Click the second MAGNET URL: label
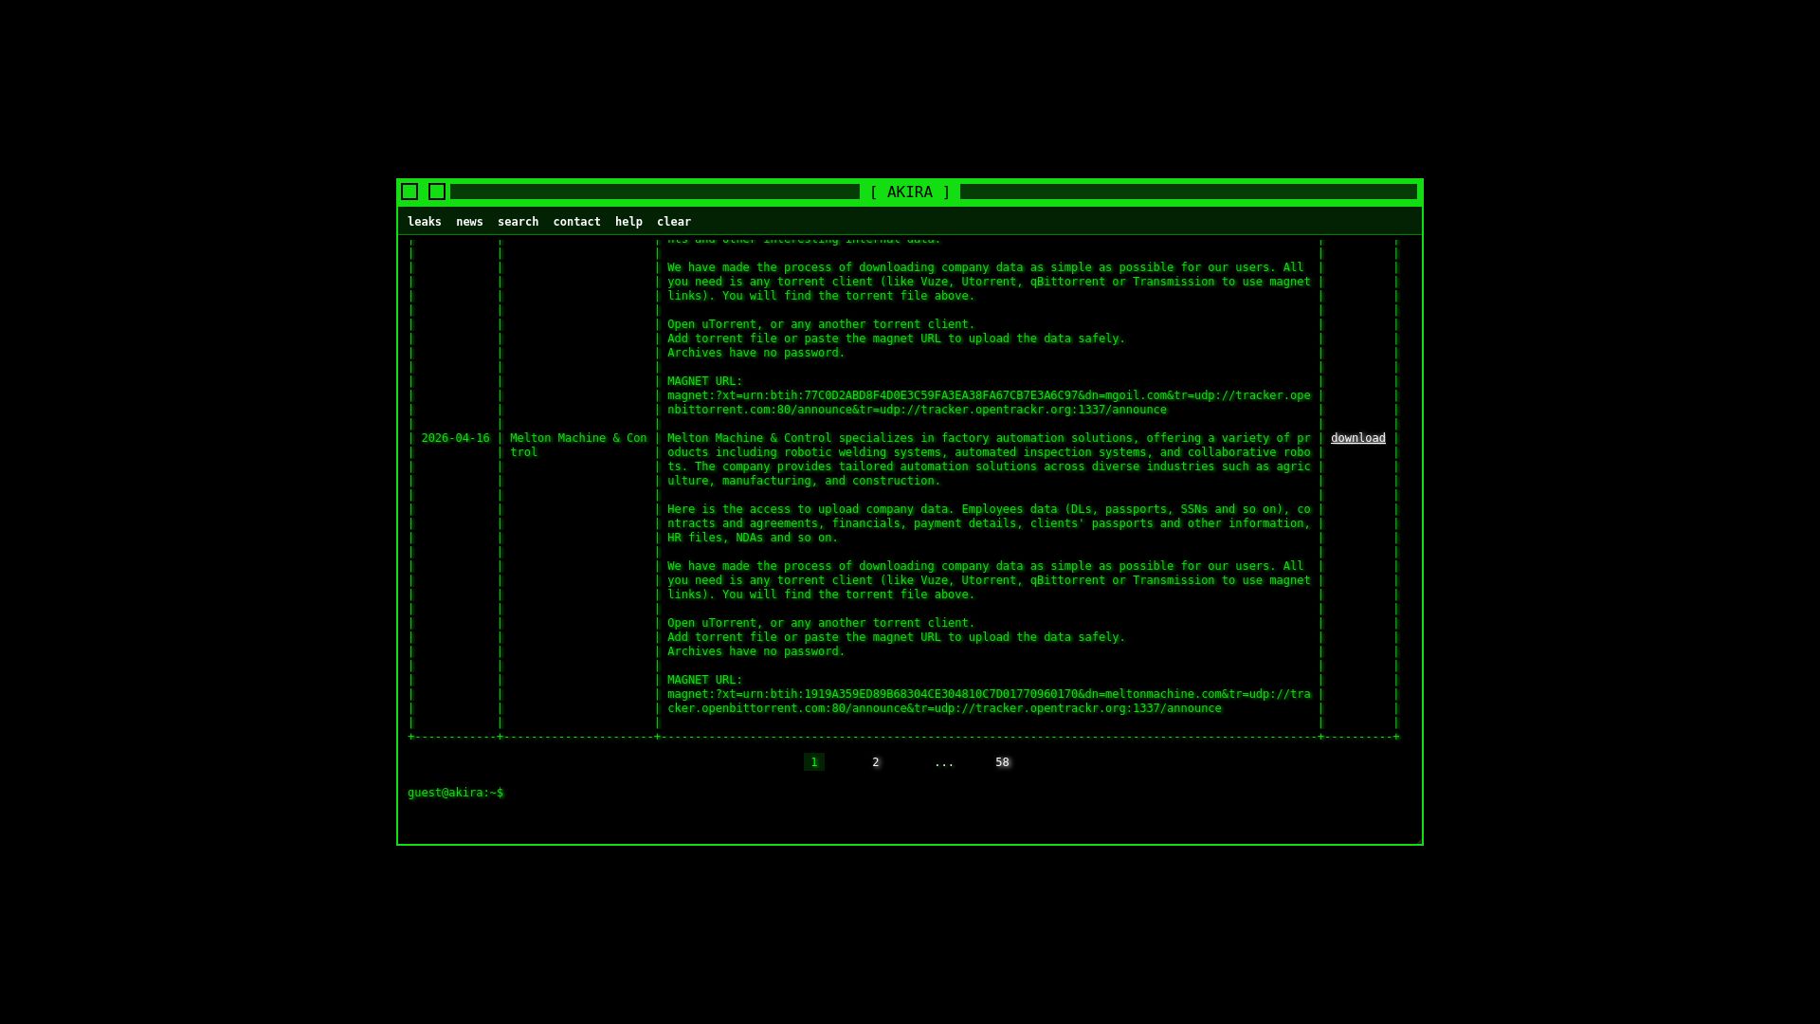Image resolution: width=1820 pixels, height=1024 pixels. (x=704, y=680)
